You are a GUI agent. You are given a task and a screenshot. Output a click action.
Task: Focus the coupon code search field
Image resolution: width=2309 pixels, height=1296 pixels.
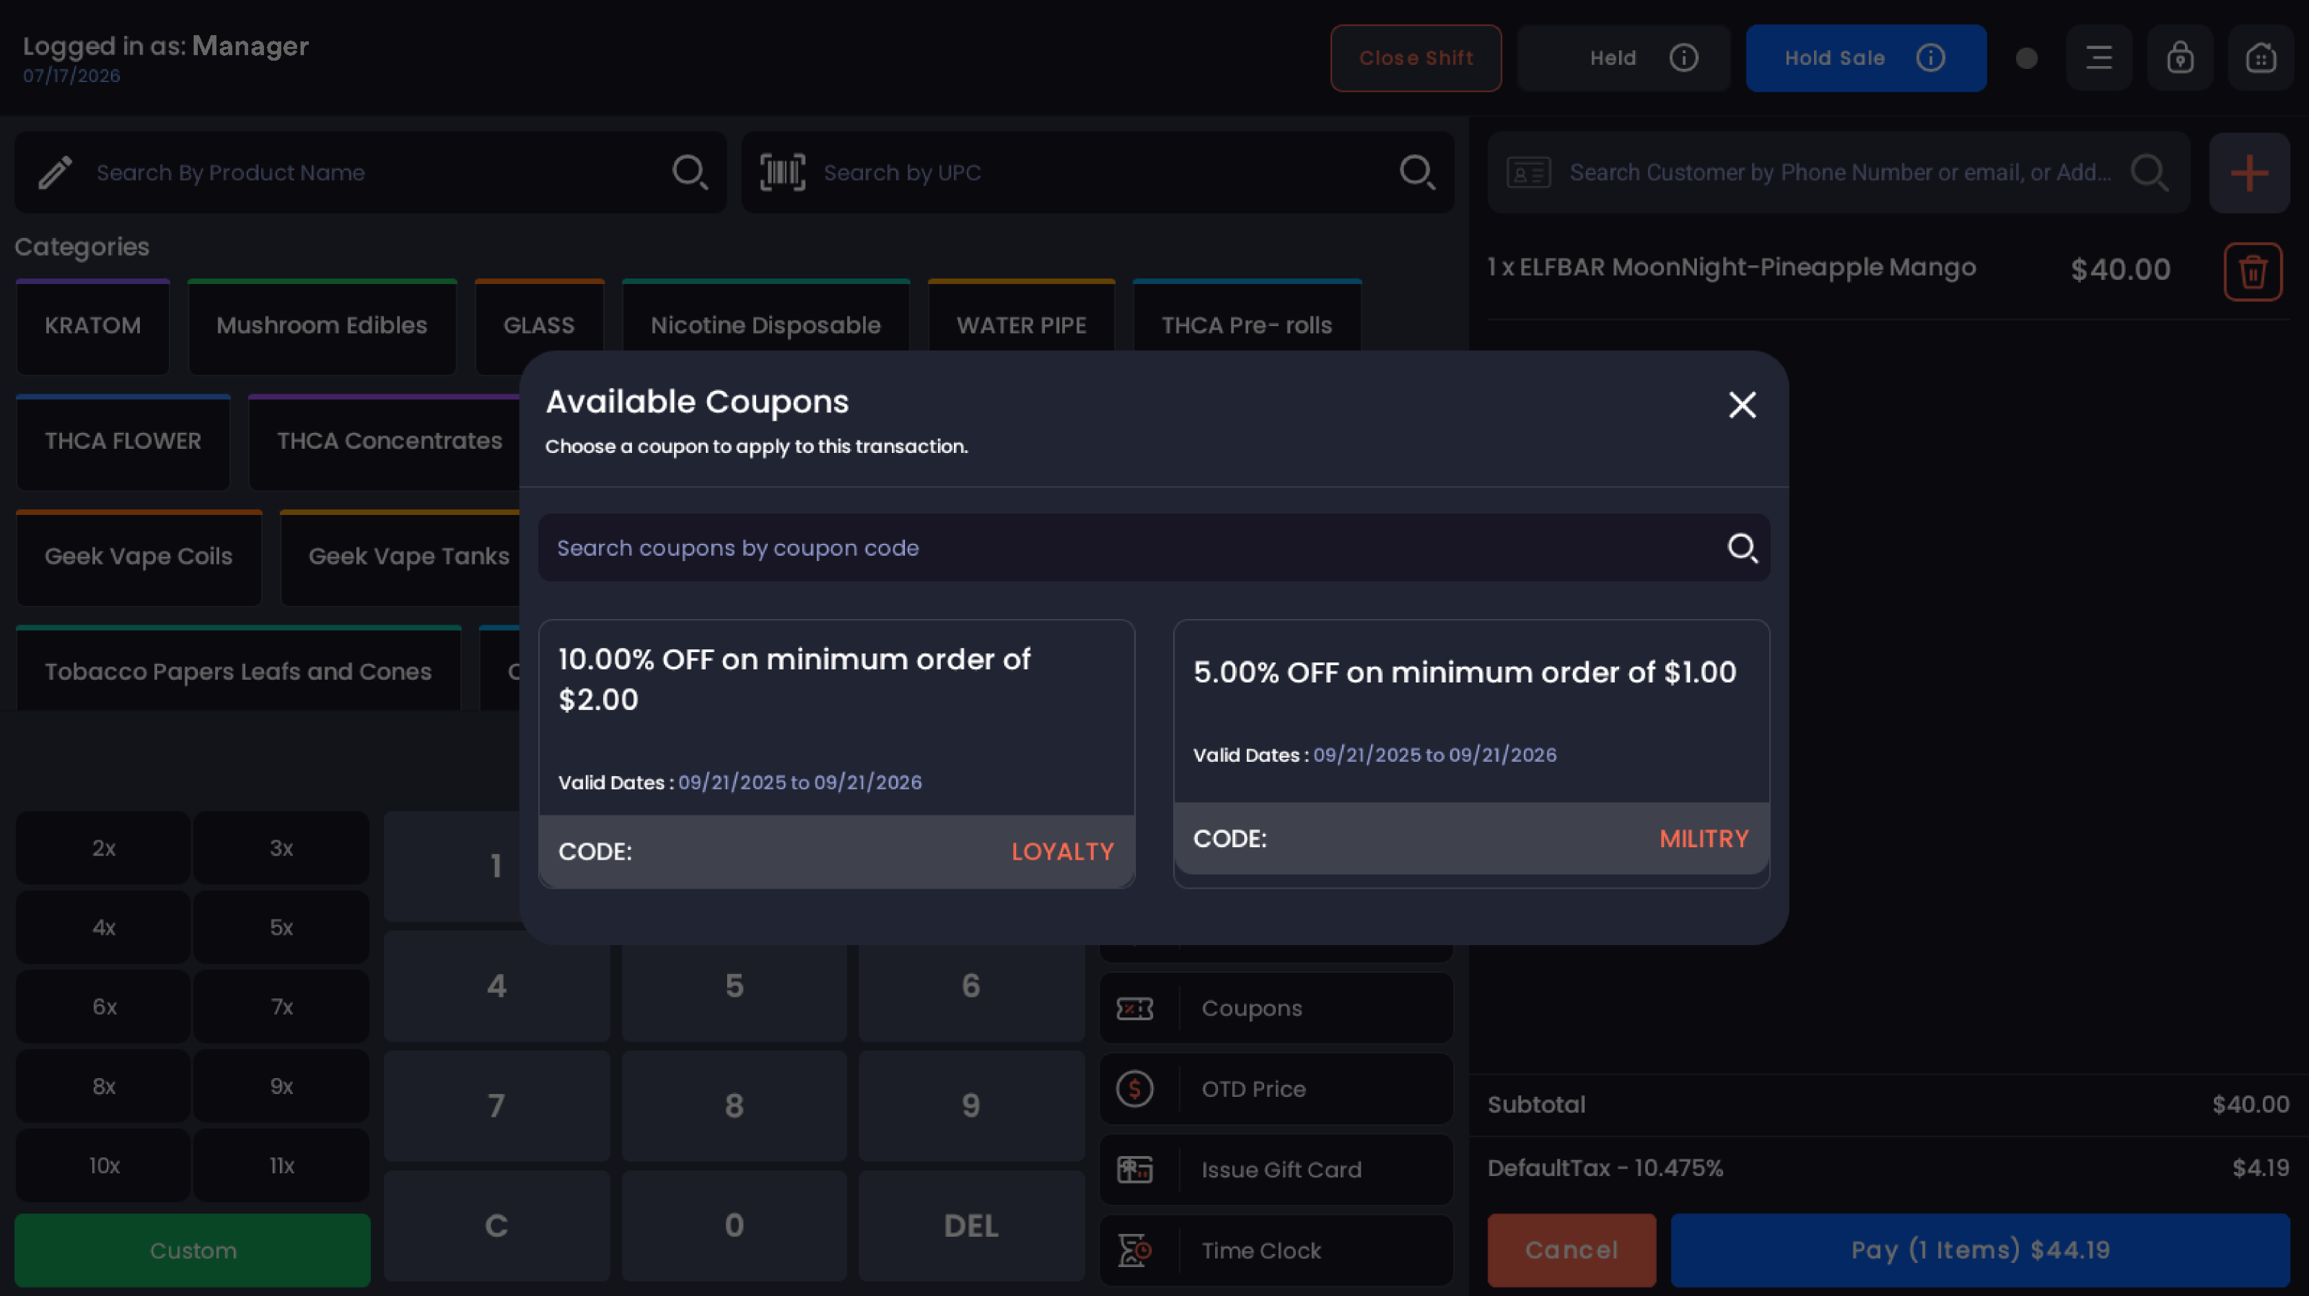(1154, 547)
